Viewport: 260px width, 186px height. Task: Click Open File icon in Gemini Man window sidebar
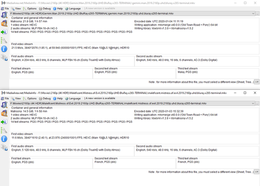(x=4, y=15)
